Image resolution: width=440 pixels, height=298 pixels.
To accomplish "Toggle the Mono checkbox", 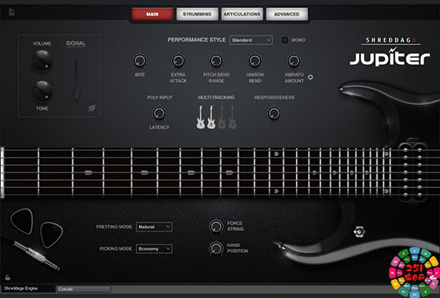I will pos(285,40).
